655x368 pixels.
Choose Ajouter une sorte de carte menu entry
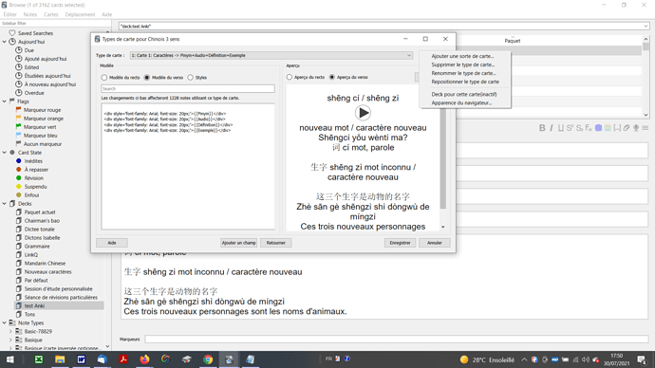pyautogui.click(x=462, y=56)
